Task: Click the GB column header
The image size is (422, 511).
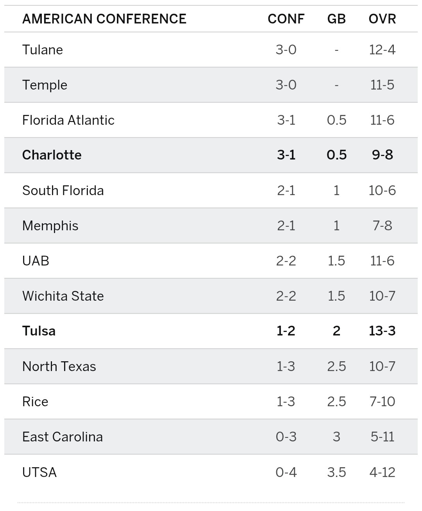Action: (336, 19)
